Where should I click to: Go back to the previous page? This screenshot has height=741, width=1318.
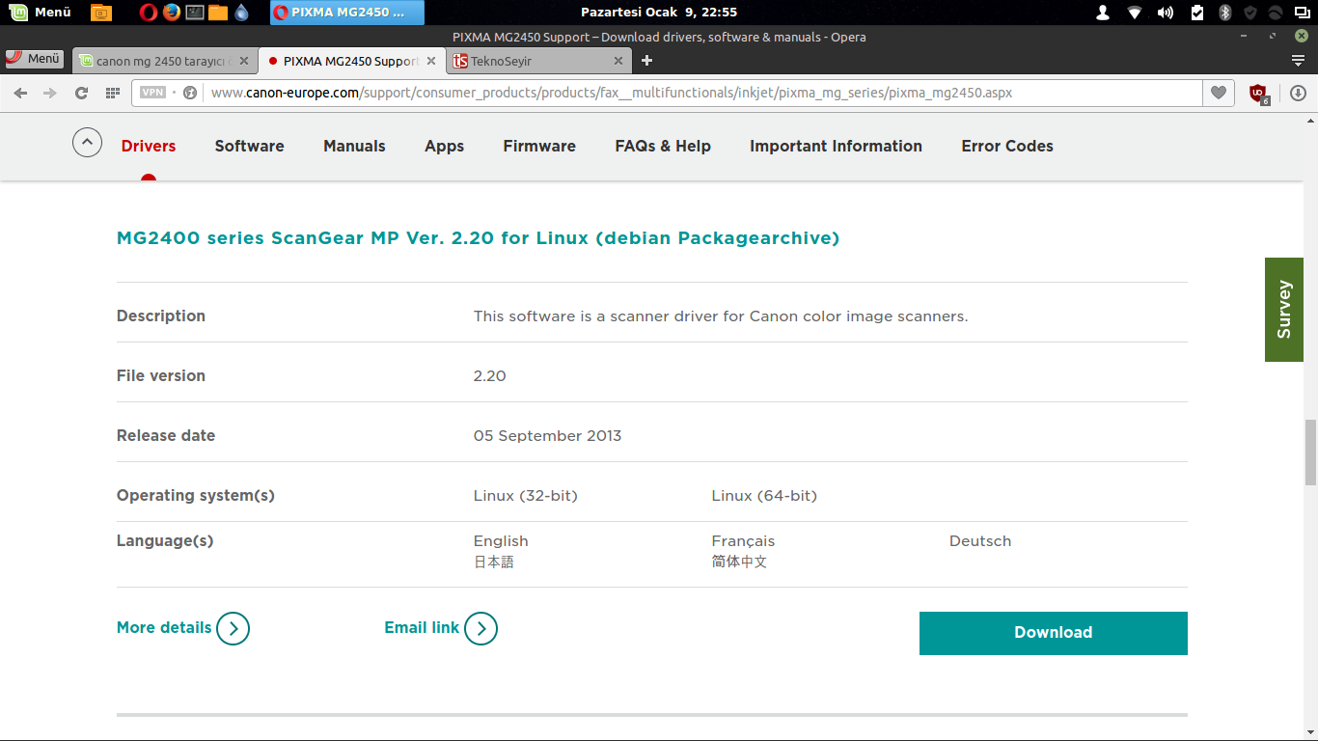(21, 94)
